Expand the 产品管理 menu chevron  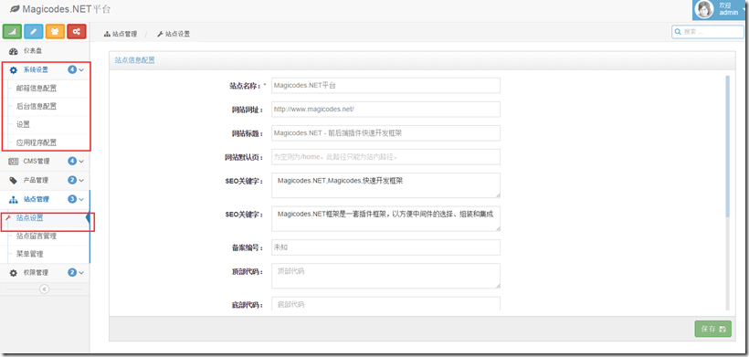click(81, 181)
